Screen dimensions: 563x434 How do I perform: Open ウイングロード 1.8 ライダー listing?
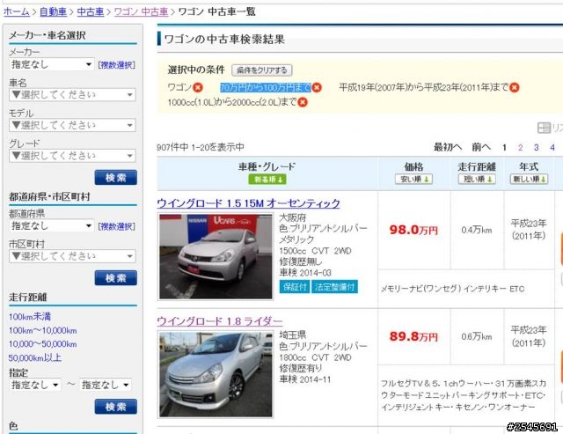pos(220,320)
